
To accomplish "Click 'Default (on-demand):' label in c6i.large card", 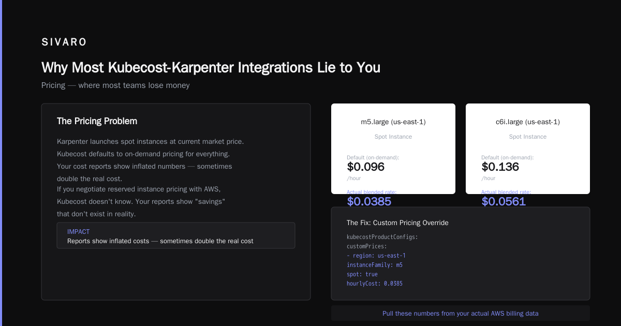I will tap(508, 157).
